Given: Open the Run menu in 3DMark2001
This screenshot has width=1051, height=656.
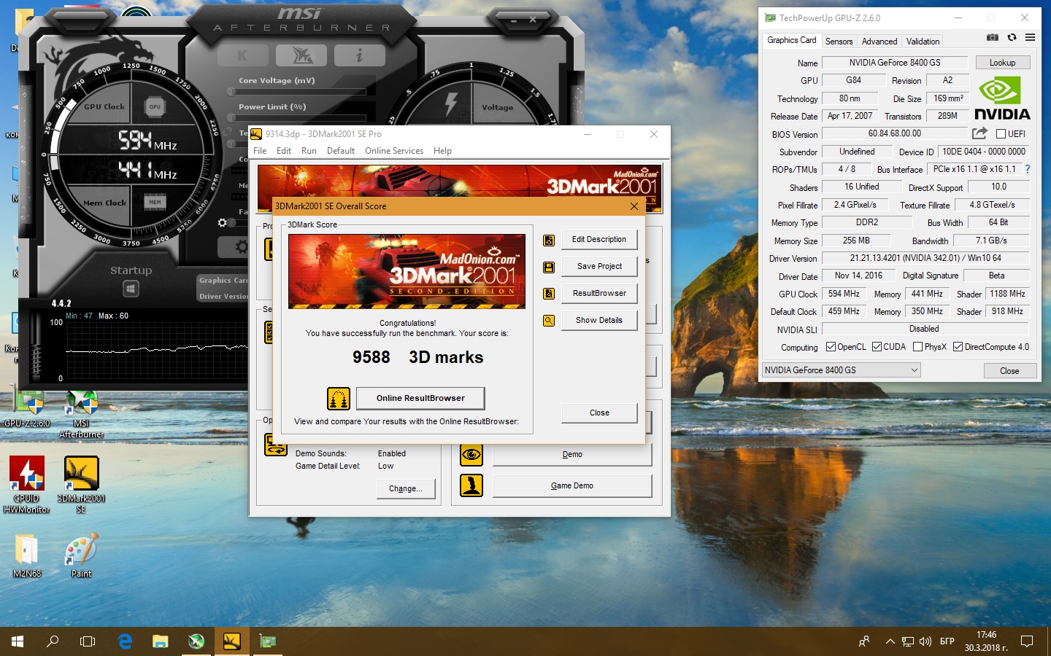Looking at the screenshot, I should pyautogui.click(x=309, y=151).
